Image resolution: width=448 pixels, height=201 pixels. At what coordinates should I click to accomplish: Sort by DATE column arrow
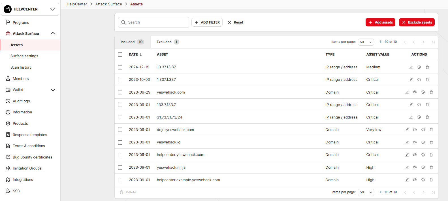(141, 54)
